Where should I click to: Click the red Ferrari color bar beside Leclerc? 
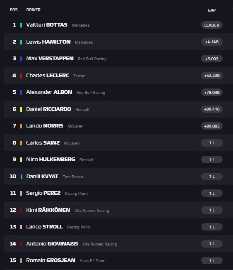pyautogui.click(x=21, y=76)
